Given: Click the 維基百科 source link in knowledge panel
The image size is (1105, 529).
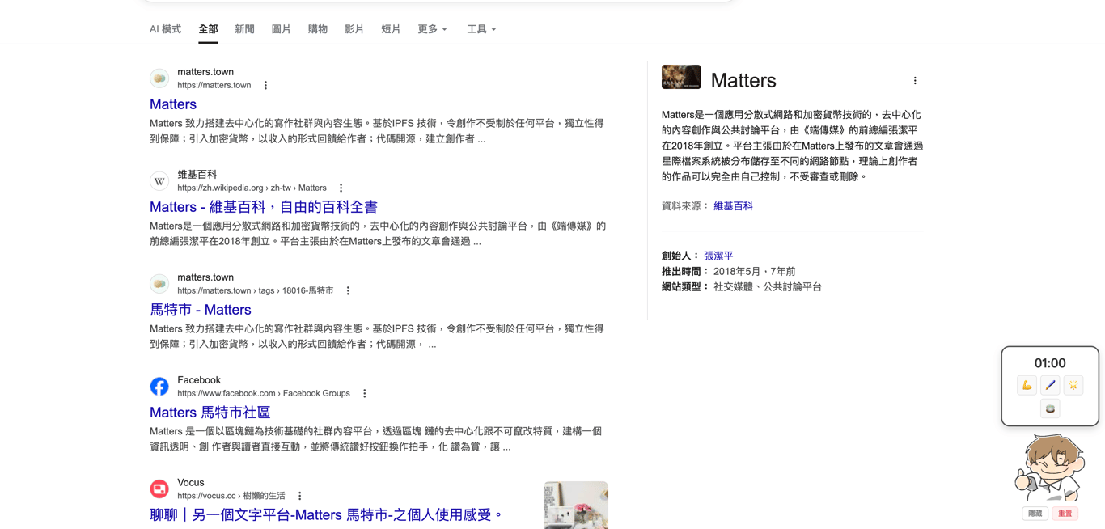Looking at the screenshot, I should coord(733,206).
